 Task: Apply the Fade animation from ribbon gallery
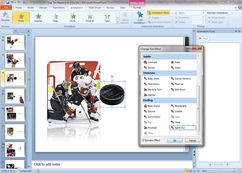coord(55,18)
